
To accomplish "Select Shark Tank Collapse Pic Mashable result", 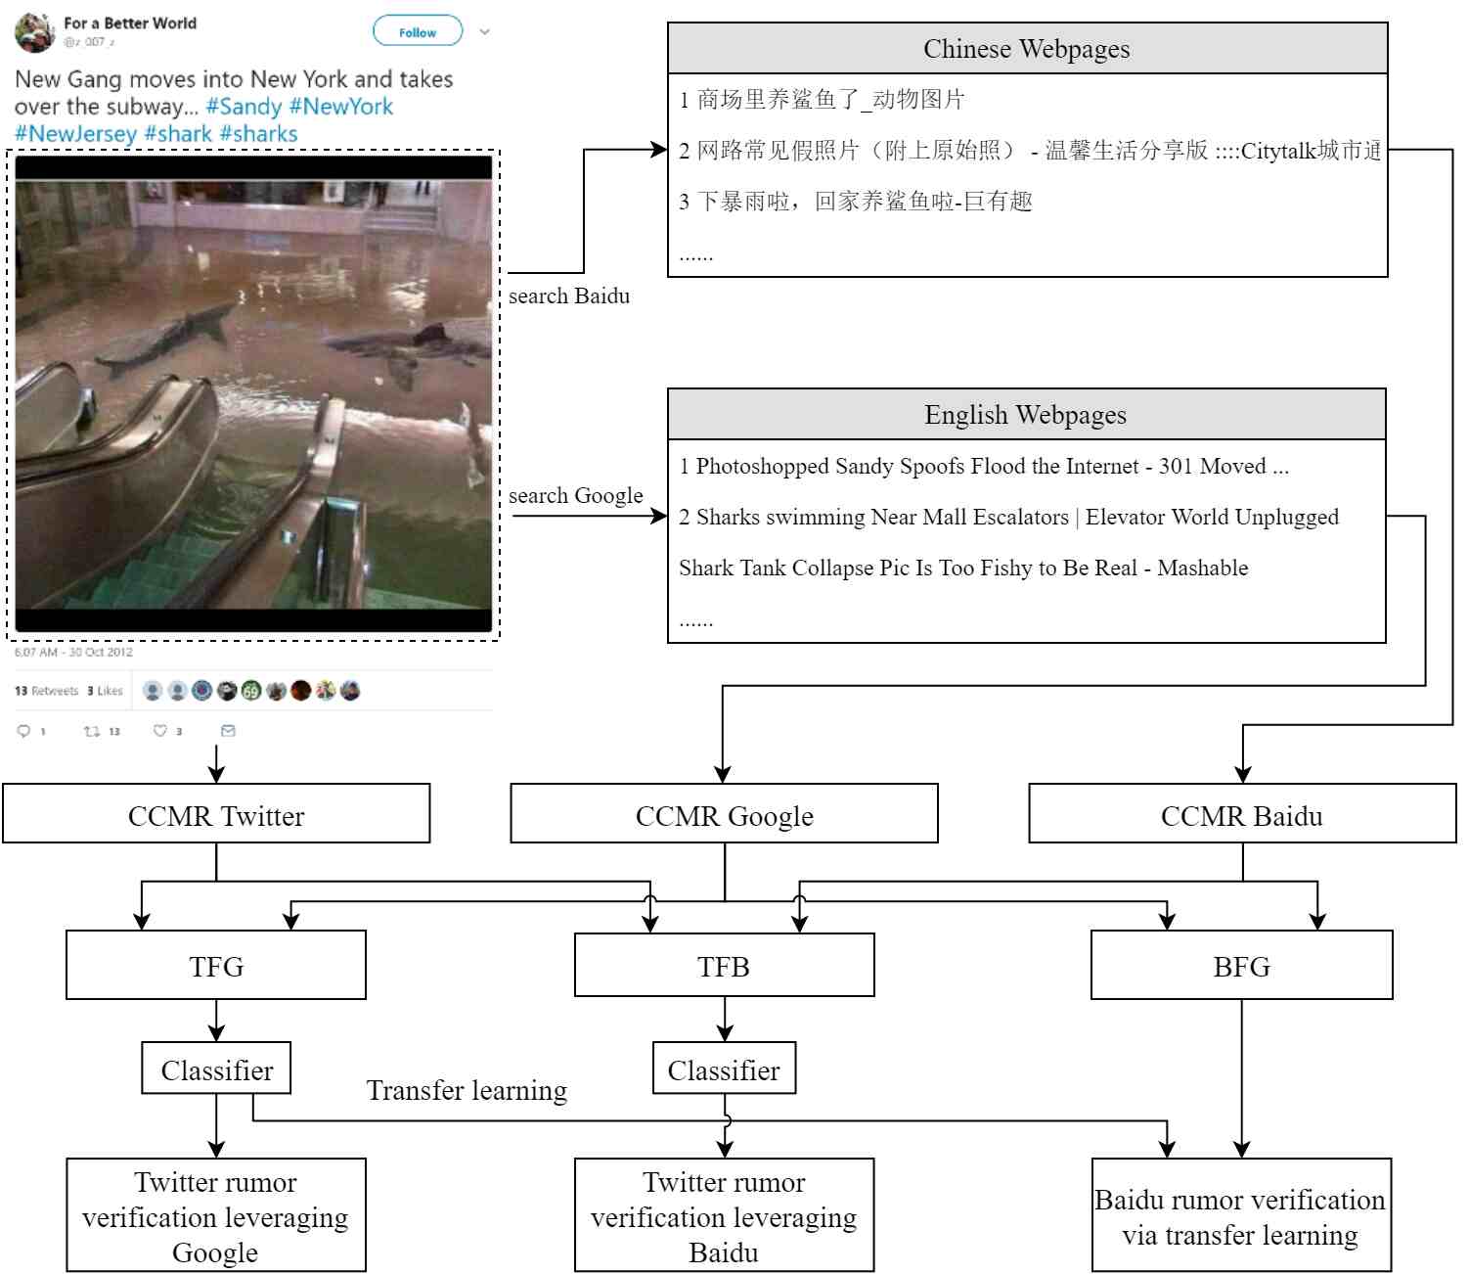I will pyautogui.click(x=963, y=568).
